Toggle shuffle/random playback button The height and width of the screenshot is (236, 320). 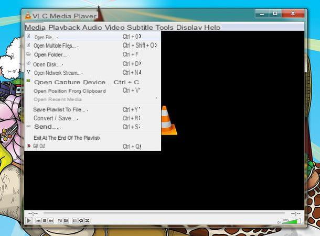(x=88, y=220)
